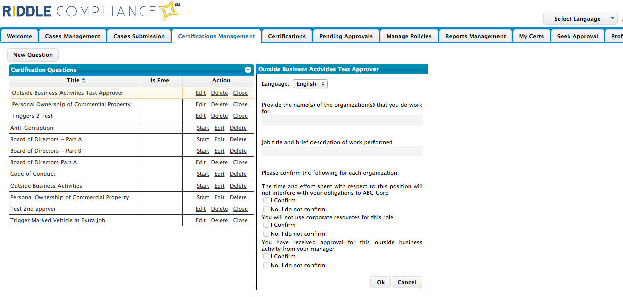Start the Code of Conduct certification
Image resolution: width=623 pixels, height=297 pixels.
(x=203, y=174)
